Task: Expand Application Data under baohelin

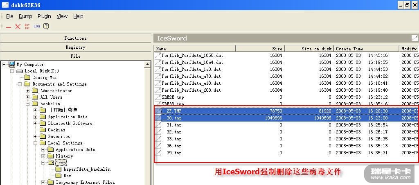Action: pyautogui.click(x=35, y=117)
